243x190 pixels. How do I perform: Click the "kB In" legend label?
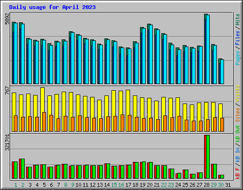(x=237, y=155)
